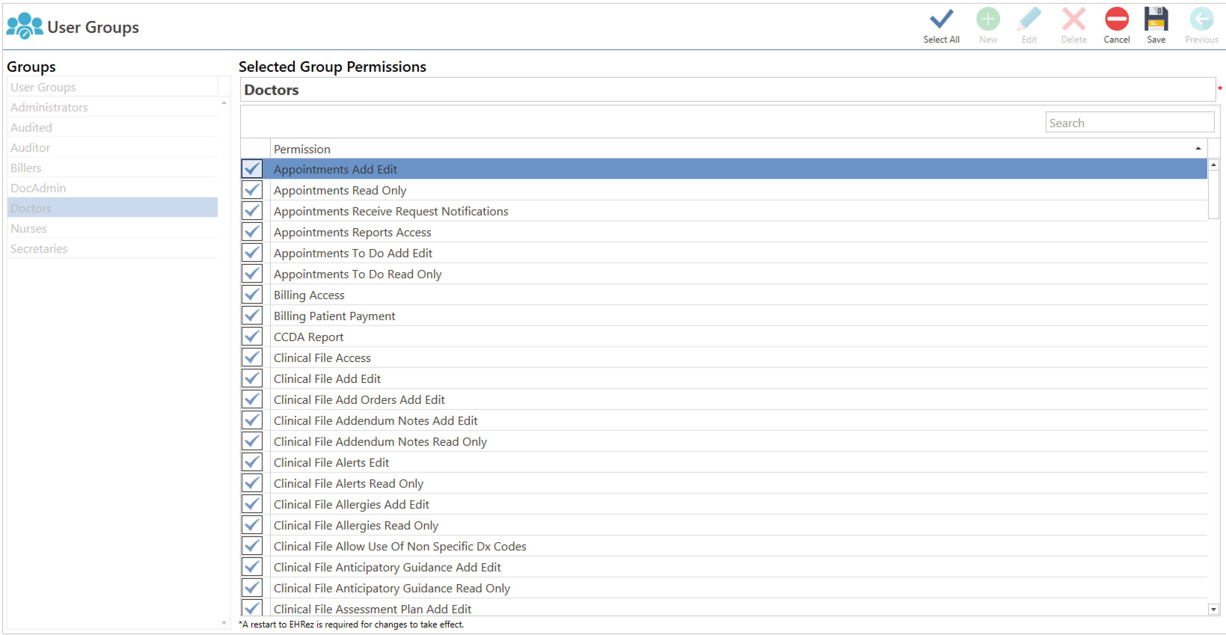Select the Clinical File Access permission row
Viewport: 1226px width, 635px height.
click(x=322, y=358)
